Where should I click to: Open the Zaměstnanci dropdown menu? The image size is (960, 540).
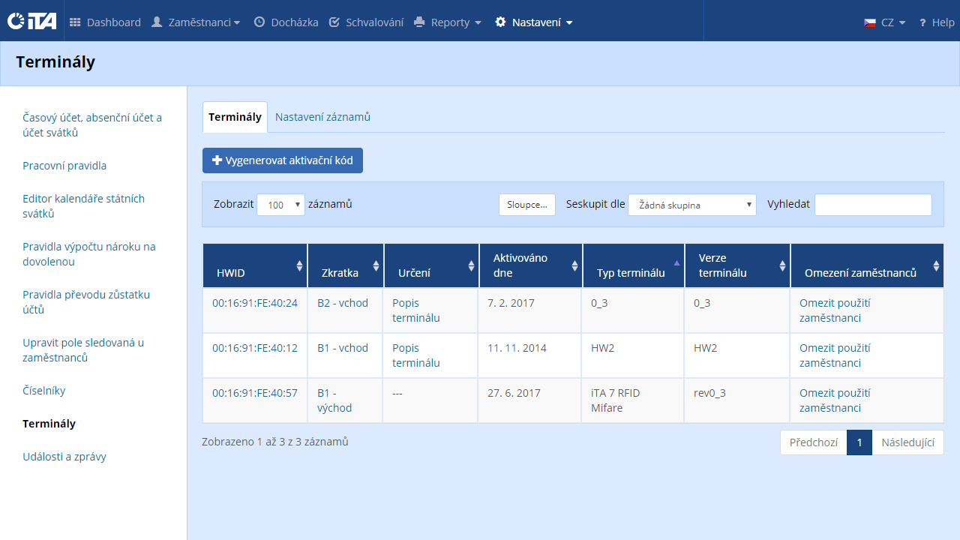196,22
